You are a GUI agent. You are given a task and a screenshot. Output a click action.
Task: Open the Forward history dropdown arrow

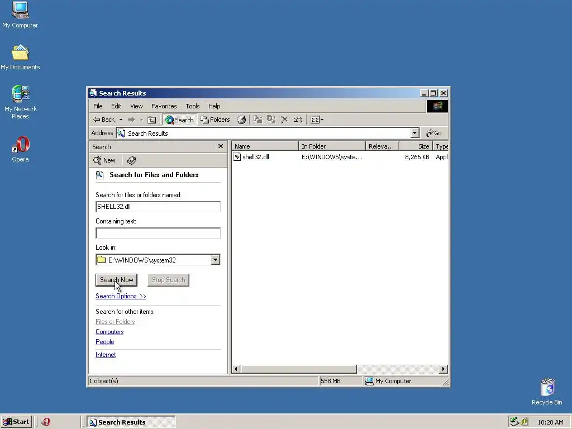[x=141, y=120]
